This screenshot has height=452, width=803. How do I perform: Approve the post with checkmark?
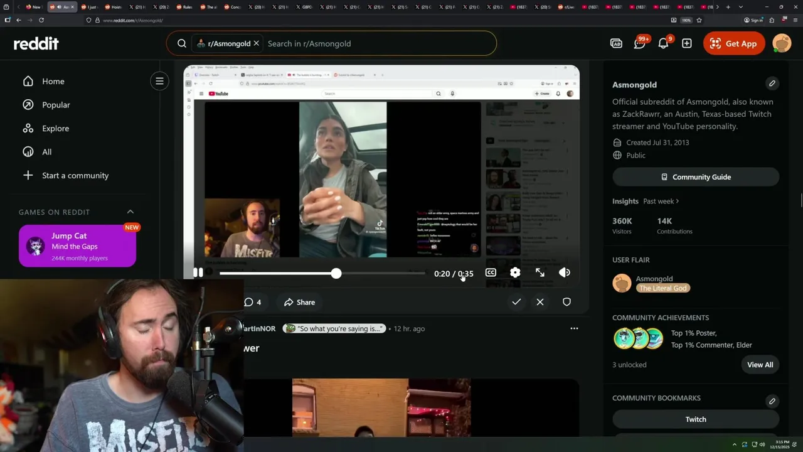pyautogui.click(x=516, y=302)
